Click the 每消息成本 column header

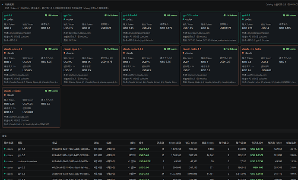[x=257, y=142]
